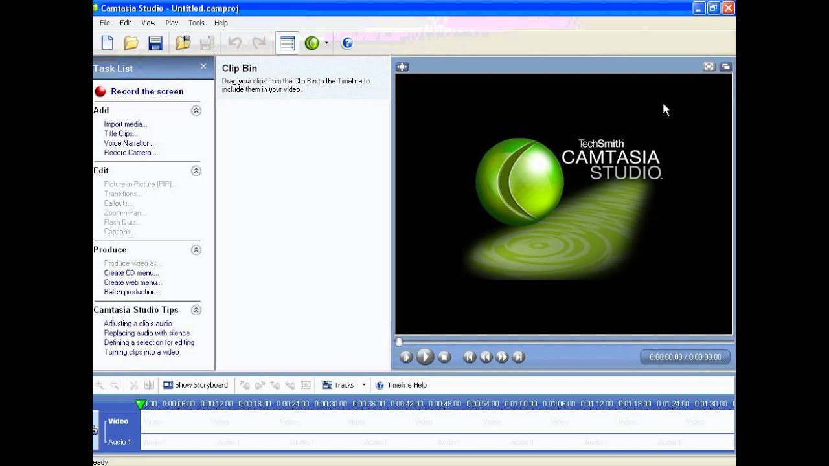Import media via the folder with filmstrip icon
This screenshot has height=466, width=829.
tap(183, 43)
